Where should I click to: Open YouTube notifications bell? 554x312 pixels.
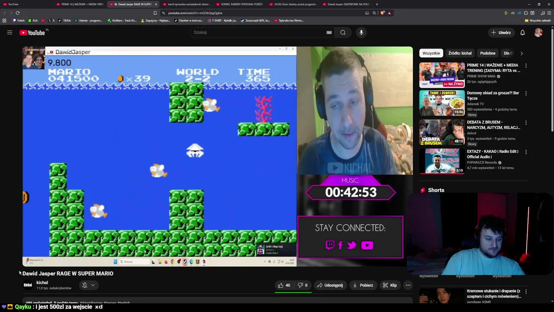(x=522, y=32)
